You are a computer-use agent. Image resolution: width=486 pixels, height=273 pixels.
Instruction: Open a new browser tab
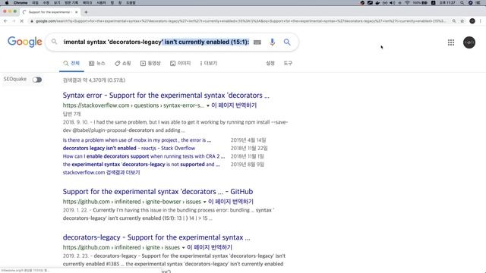(x=86, y=12)
